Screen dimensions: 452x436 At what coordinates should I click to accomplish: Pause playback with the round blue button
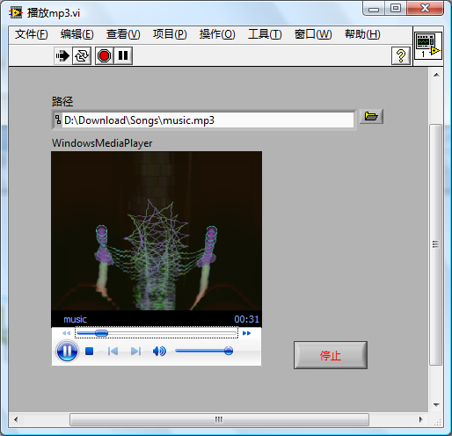(x=67, y=351)
